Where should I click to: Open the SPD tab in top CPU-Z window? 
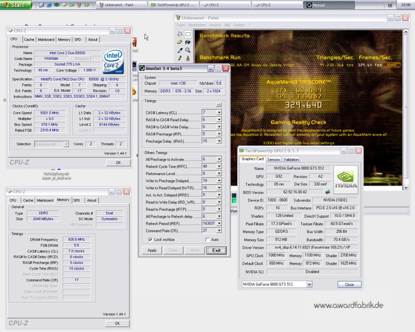[x=77, y=39]
